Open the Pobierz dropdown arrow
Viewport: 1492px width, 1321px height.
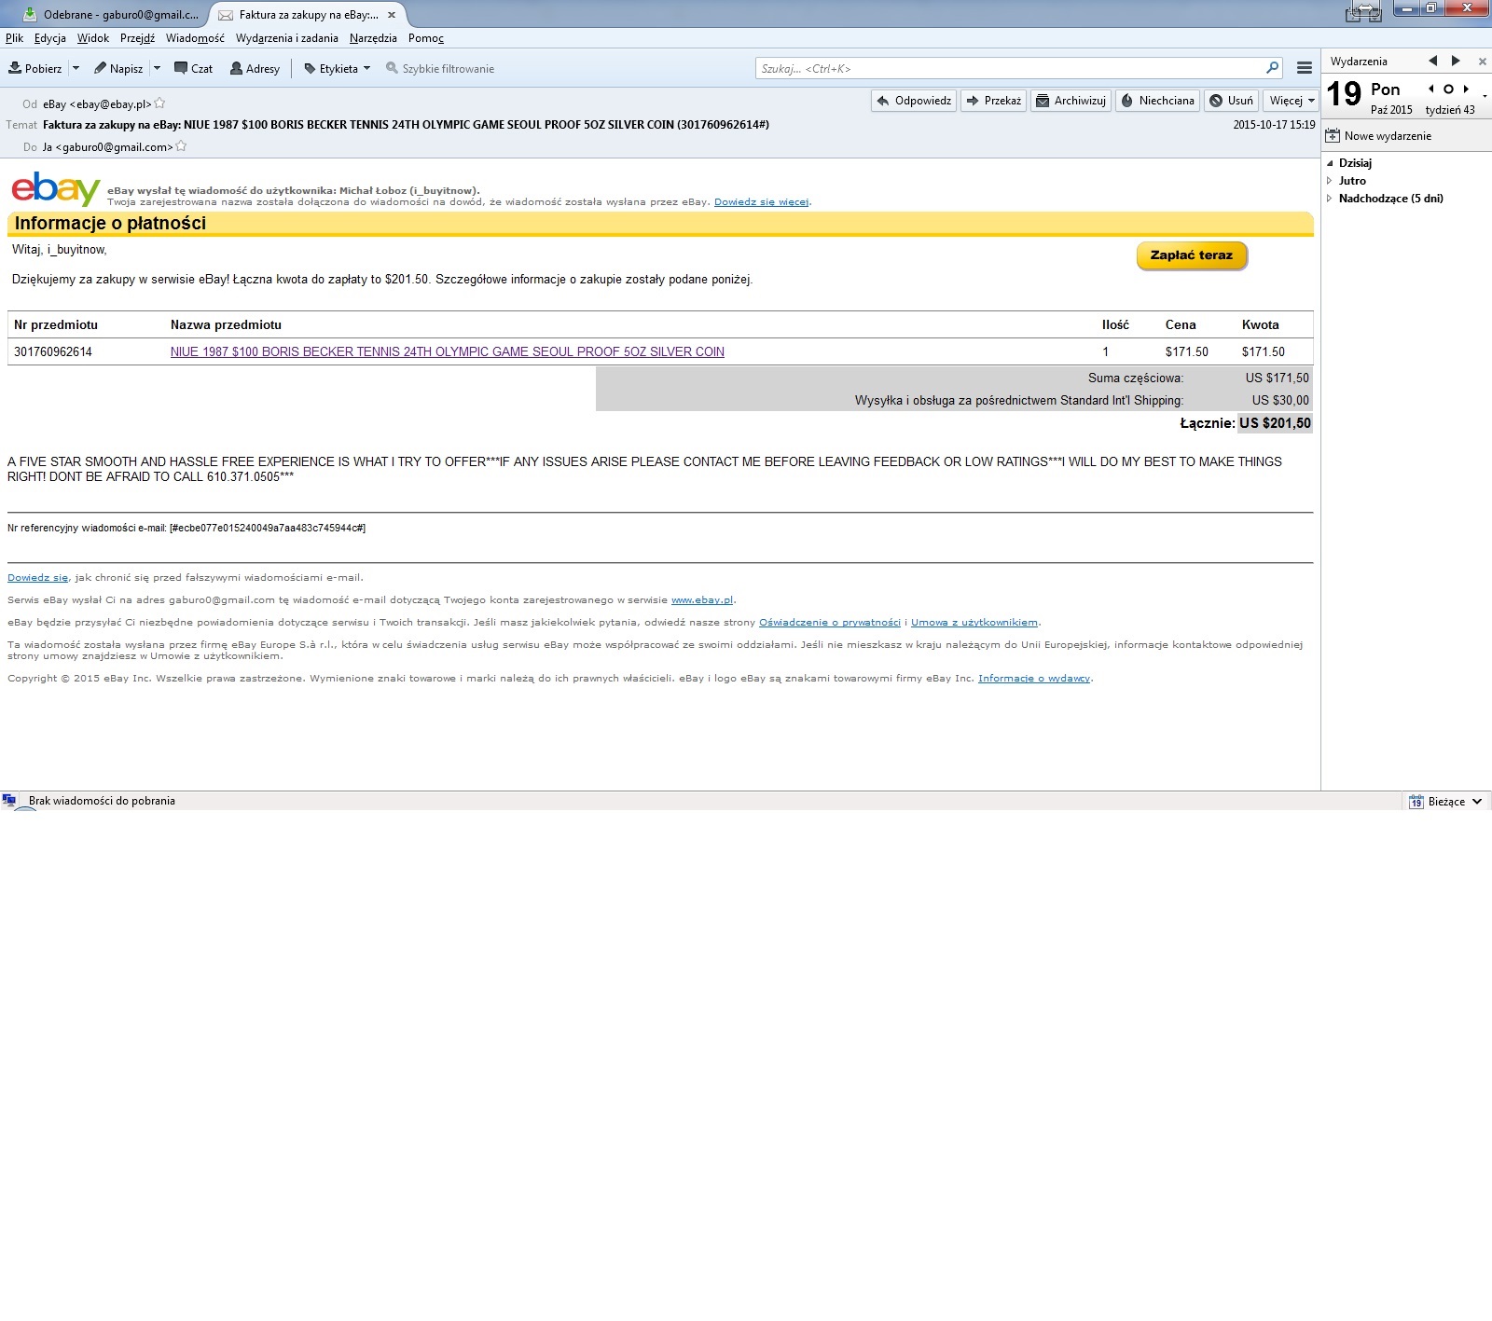click(76, 68)
